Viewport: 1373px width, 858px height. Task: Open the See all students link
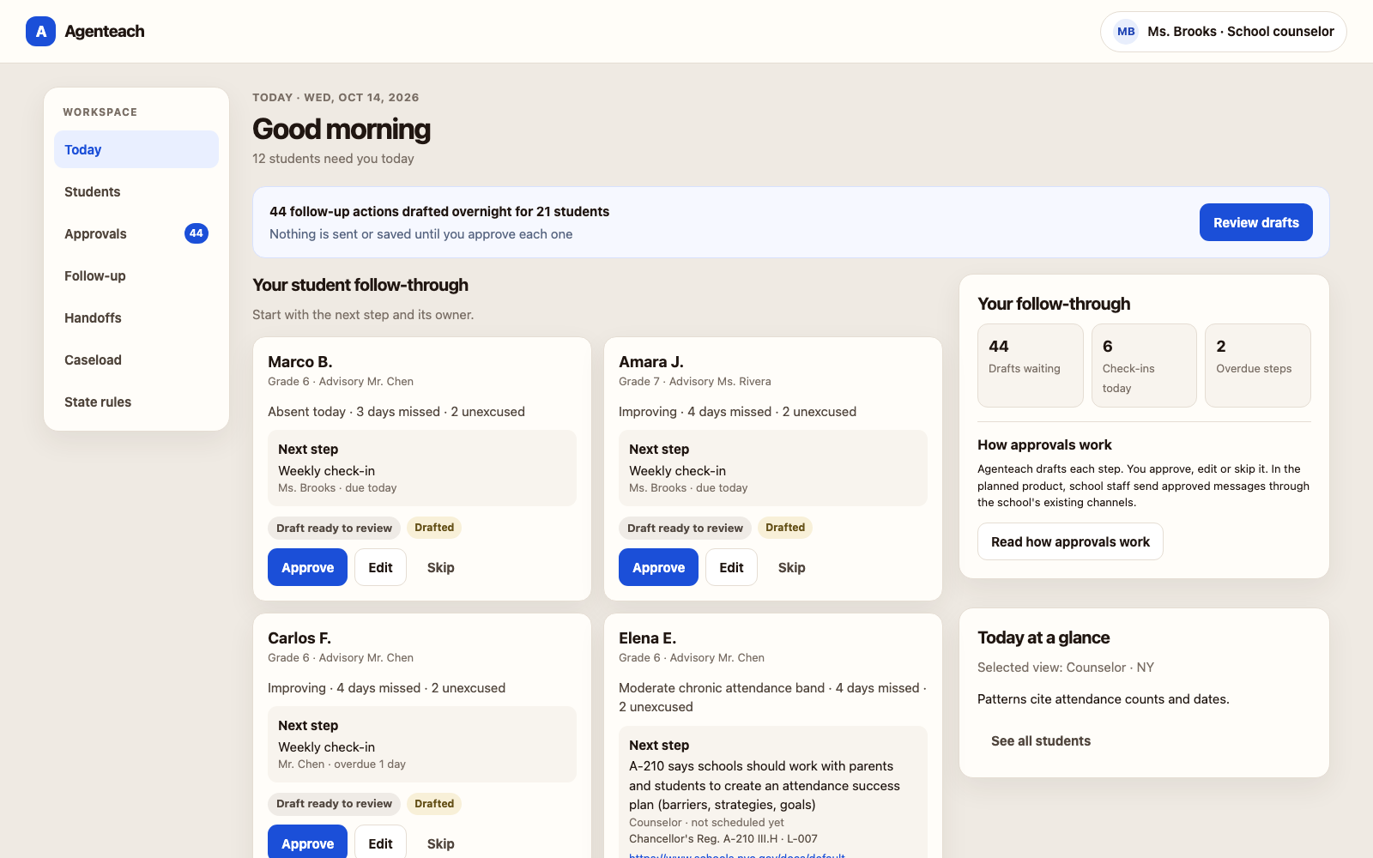pos(1040,740)
